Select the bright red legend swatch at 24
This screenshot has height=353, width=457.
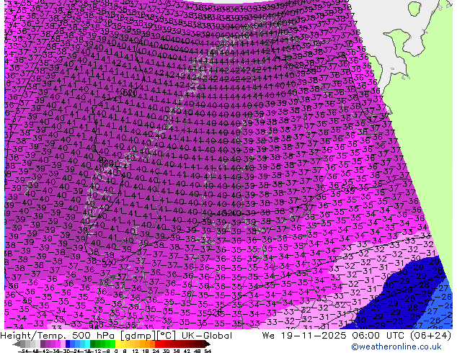pos(157,344)
